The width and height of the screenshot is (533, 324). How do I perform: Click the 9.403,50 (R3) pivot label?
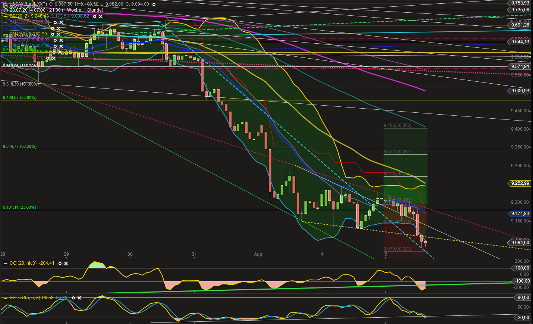coord(398,125)
